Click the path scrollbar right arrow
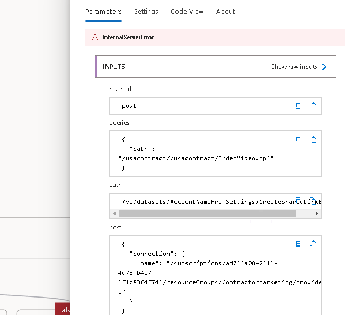 [317, 213]
